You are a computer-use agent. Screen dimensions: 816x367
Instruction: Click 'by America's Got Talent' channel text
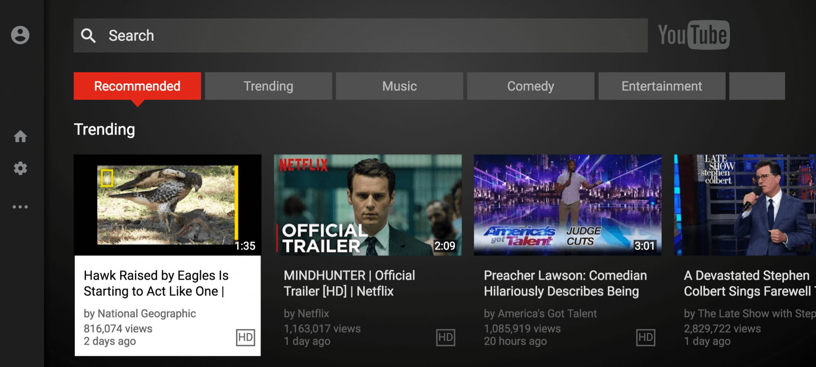[x=540, y=314]
